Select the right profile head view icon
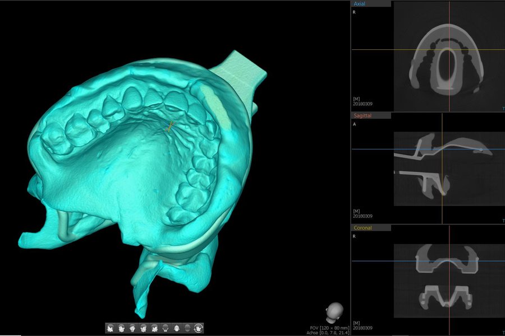The height and width of the screenshot is (336, 505). (154, 328)
